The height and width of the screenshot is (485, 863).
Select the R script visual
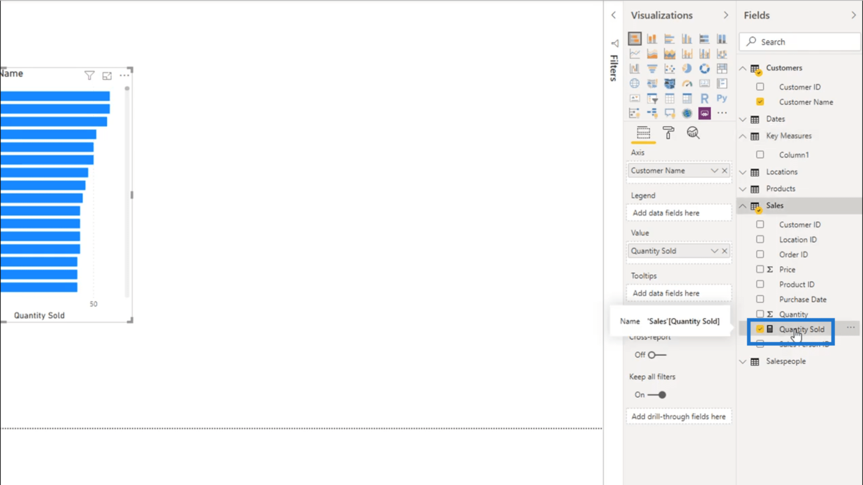(704, 98)
